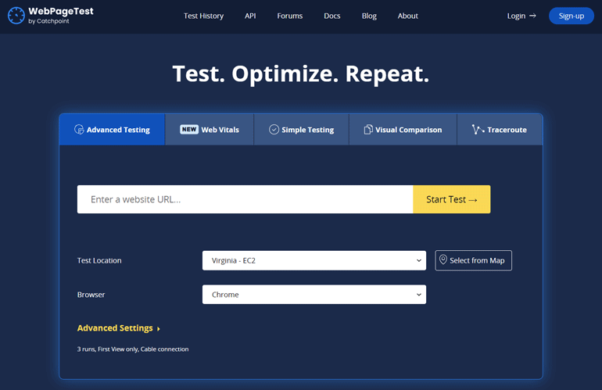Viewport: 602px width, 390px height.
Task: Click the Advanced Testing tab icon
Action: pos(79,130)
